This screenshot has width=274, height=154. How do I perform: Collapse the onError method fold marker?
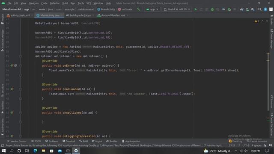tap(21, 65)
